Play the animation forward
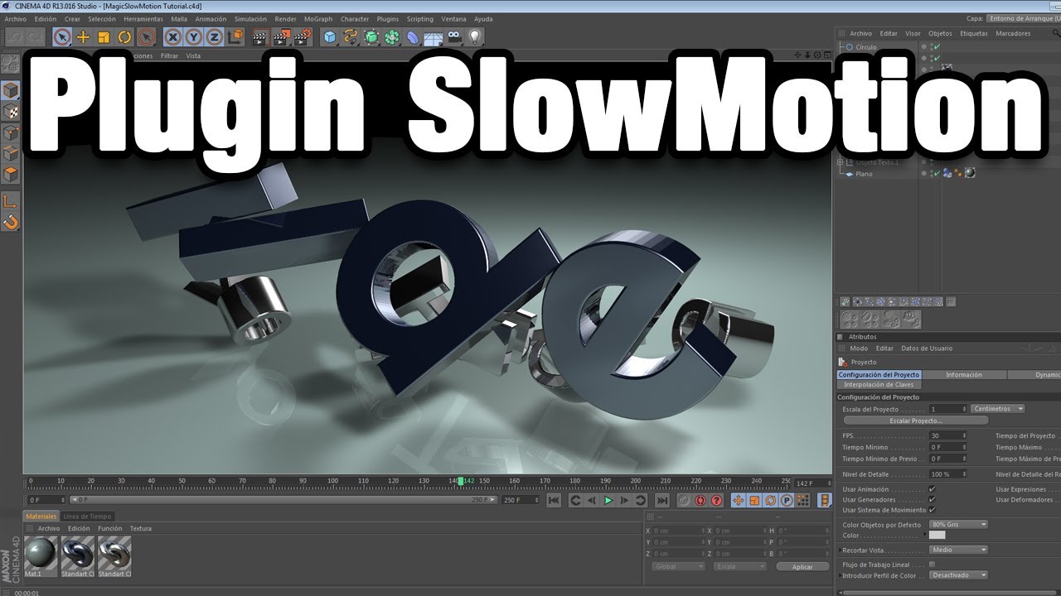Viewport: 1061px width, 596px height. (608, 500)
